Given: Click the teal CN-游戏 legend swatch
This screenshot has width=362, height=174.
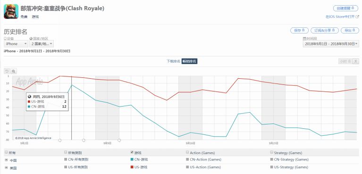Looking at the screenshot, I should (x=132, y=159).
